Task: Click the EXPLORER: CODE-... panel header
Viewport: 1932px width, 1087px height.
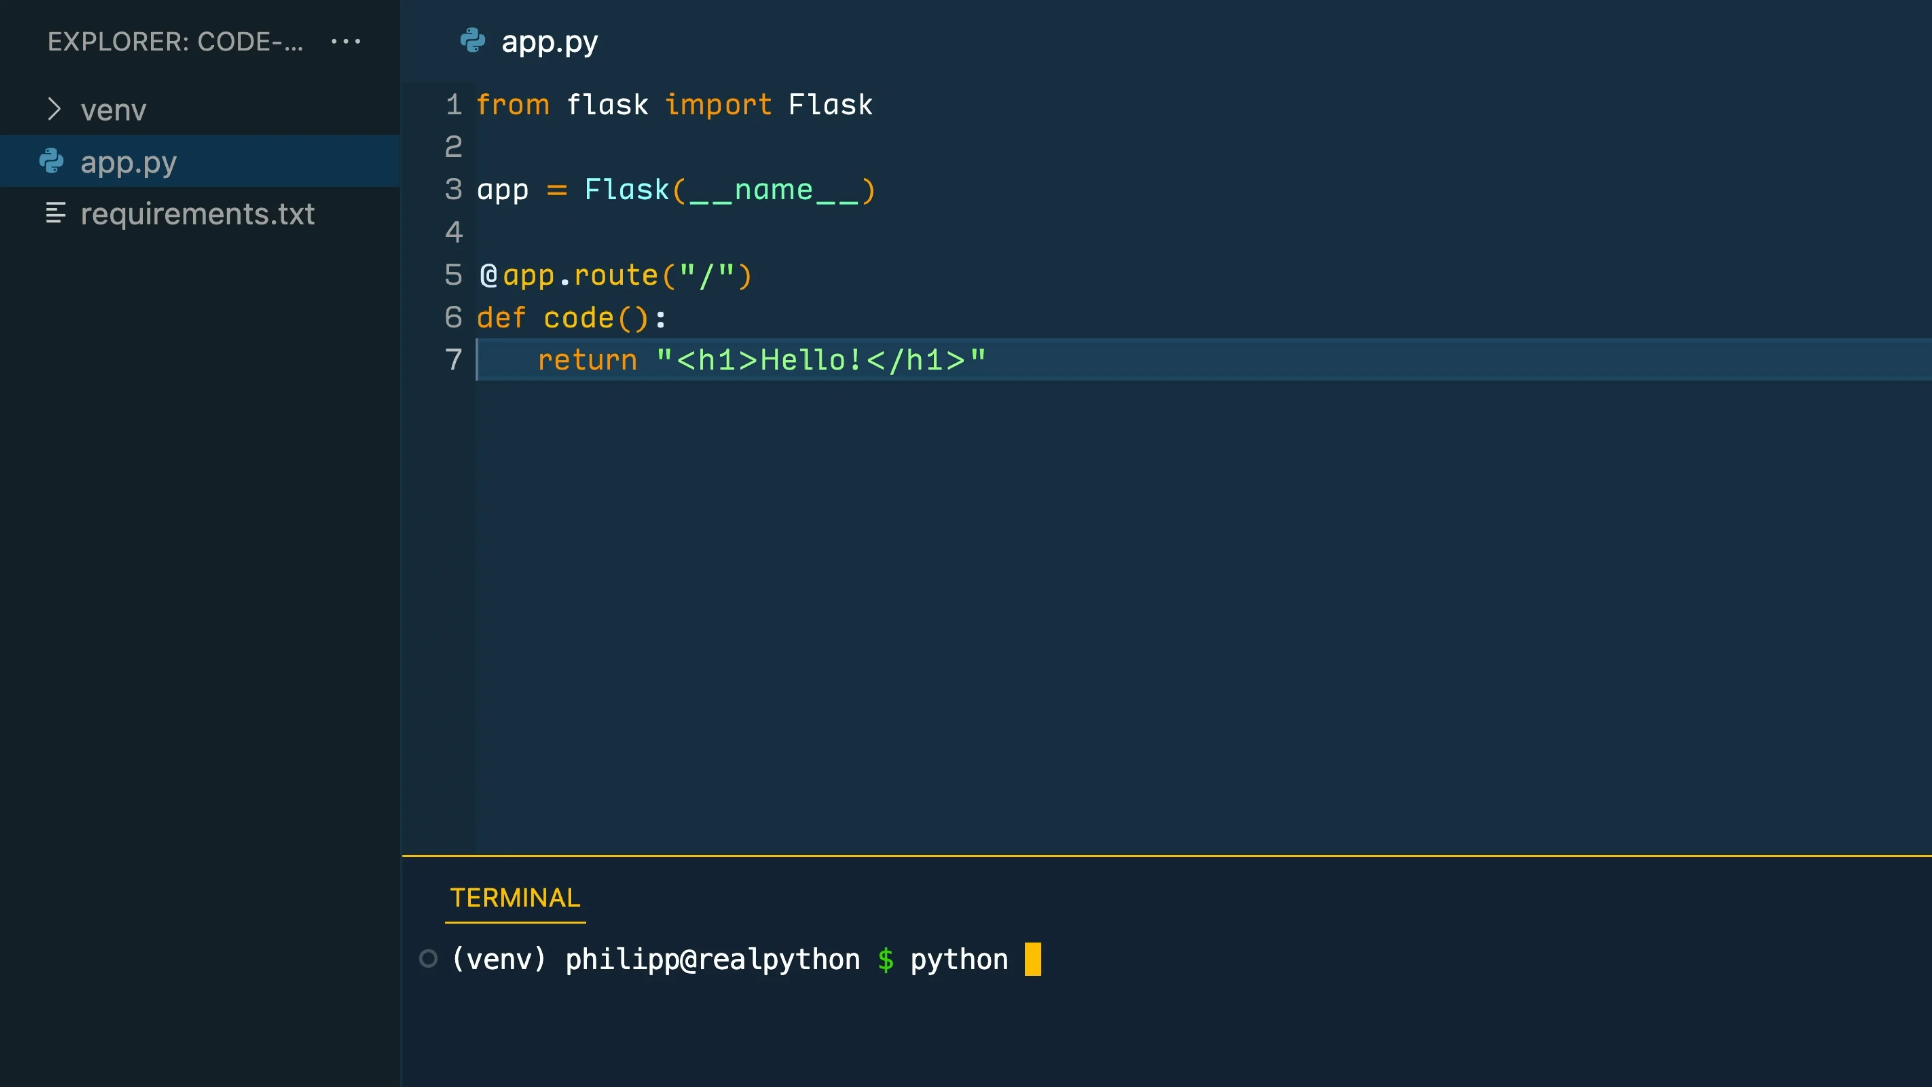Action: click(x=176, y=42)
